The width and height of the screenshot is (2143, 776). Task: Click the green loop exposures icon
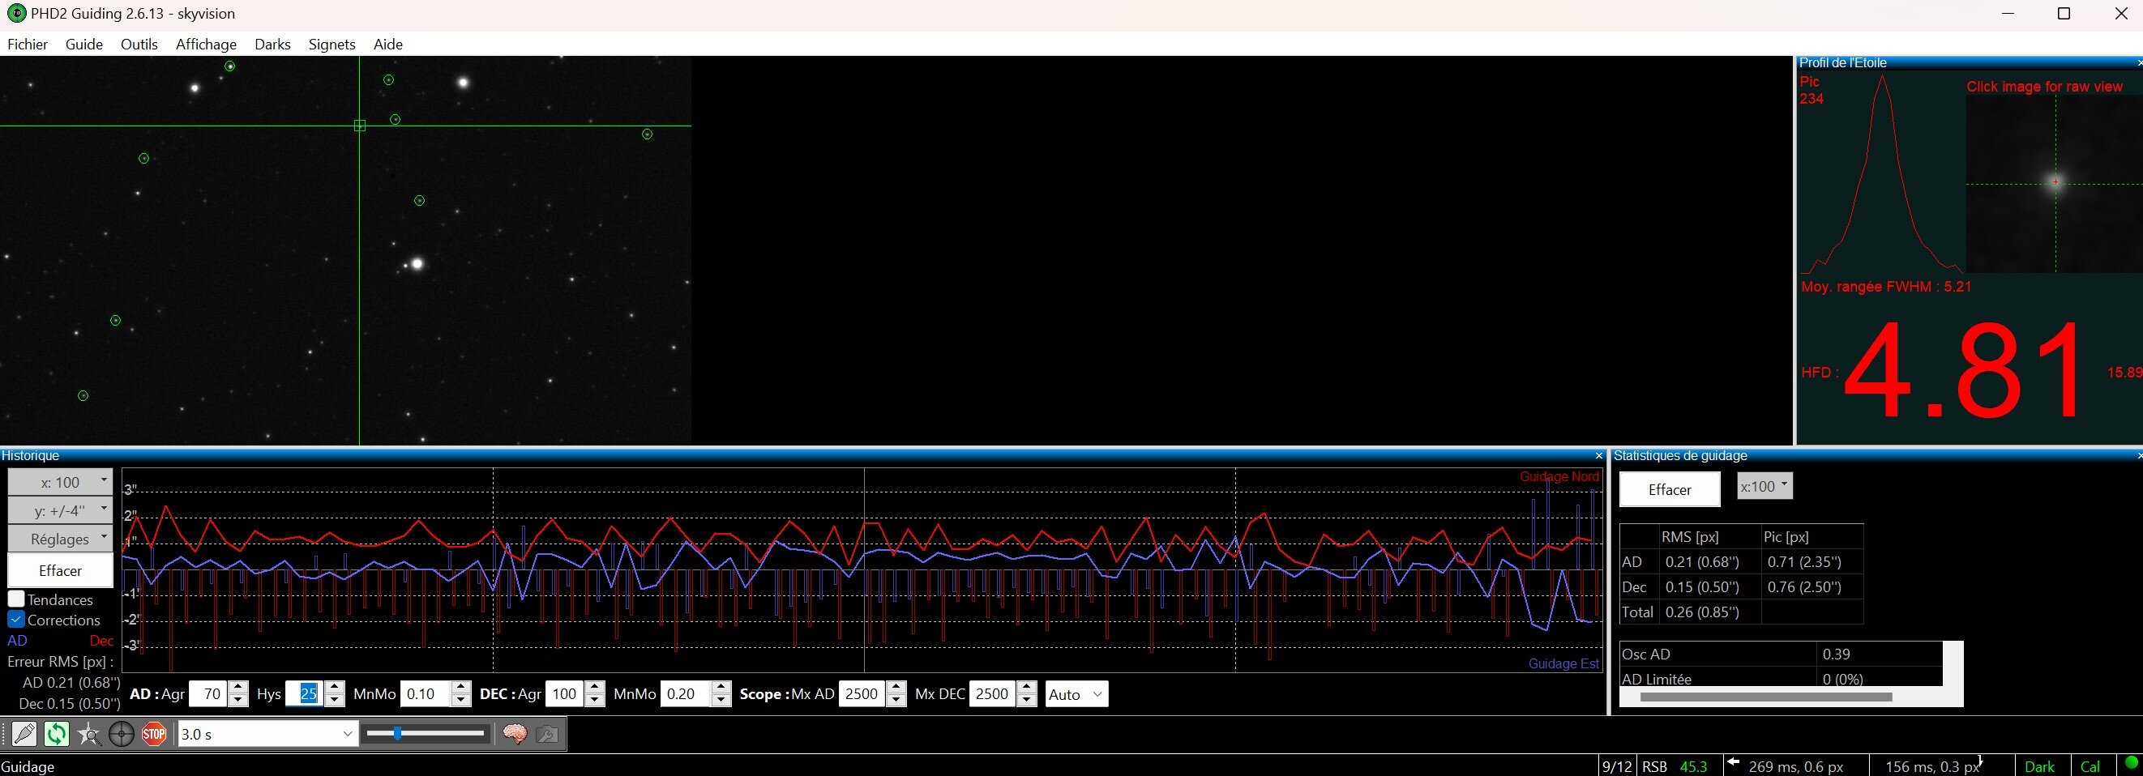pos(57,734)
